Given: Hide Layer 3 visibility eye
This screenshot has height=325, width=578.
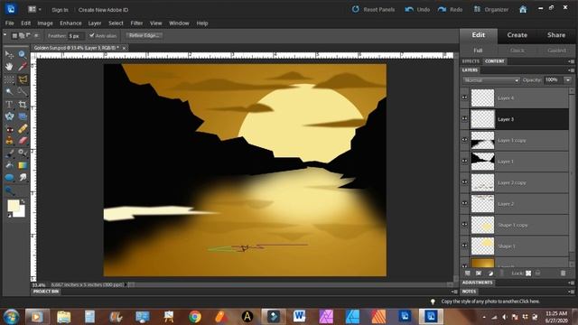Looking at the screenshot, I should pos(464,118).
